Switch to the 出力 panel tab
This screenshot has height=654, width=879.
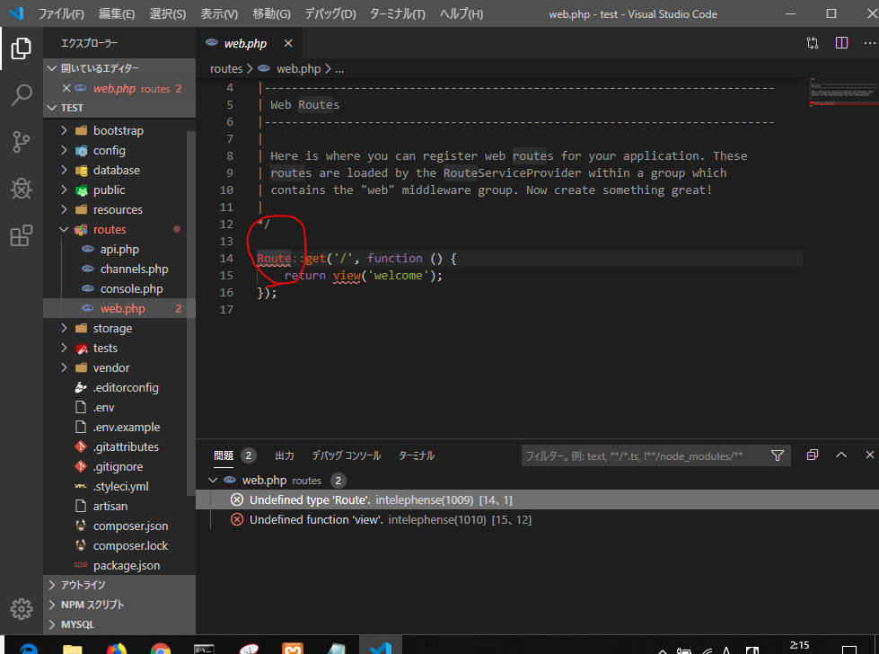(x=285, y=455)
